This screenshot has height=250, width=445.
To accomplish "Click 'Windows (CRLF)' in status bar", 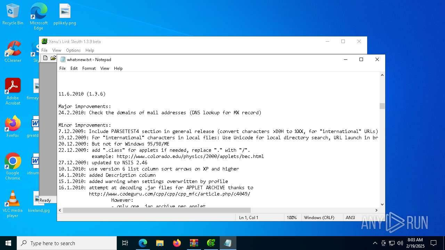I will click(319, 218).
